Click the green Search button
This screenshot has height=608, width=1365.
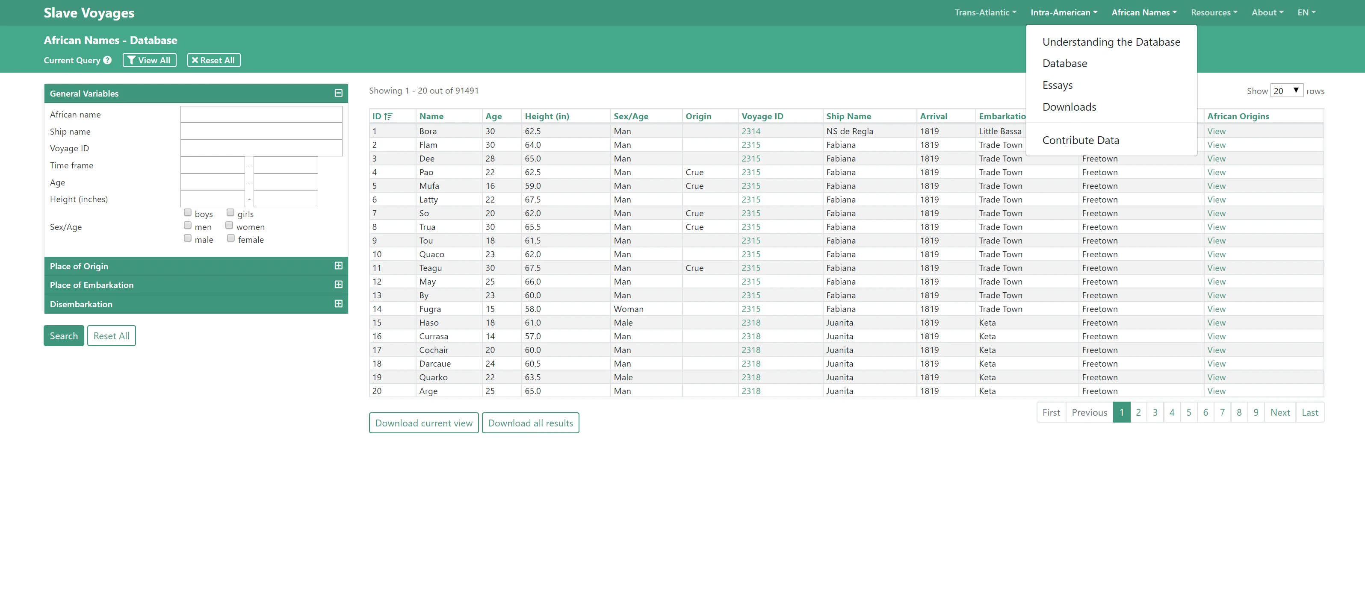[64, 336]
